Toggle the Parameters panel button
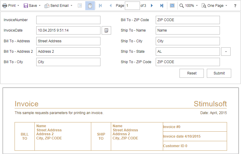 click(90, 6)
